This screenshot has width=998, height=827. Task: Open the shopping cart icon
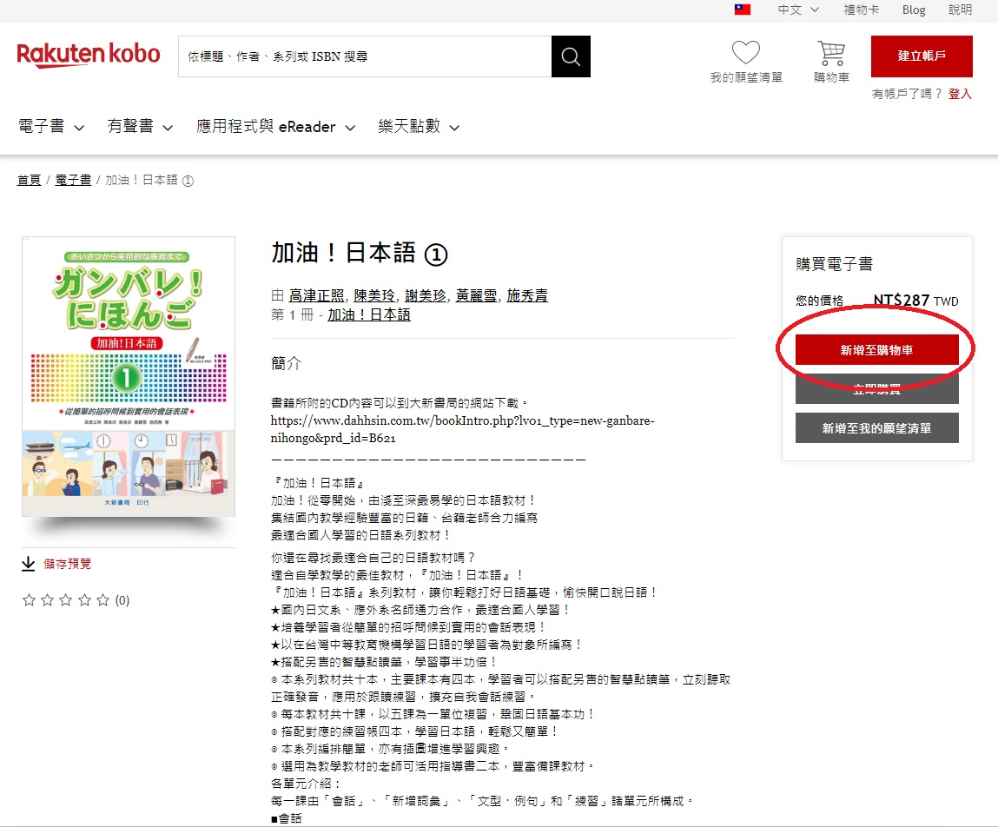831,53
